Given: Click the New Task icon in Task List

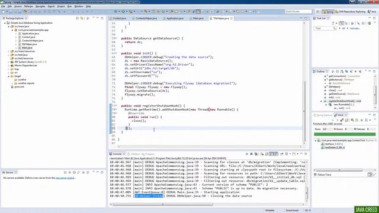Looking at the screenshot, I should (x=333, y=24).
